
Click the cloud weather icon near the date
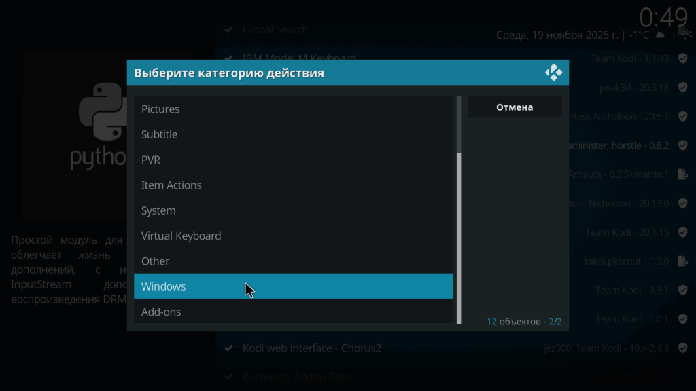(x=659, y=35)
